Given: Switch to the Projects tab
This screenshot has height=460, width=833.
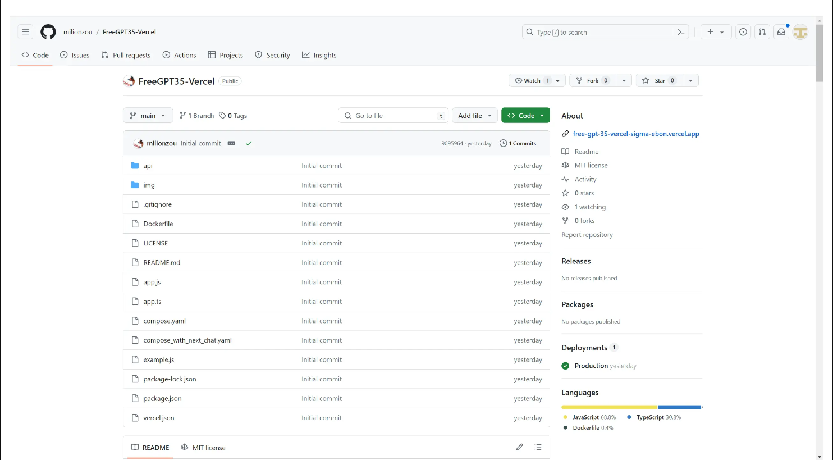Looking at the screenshot, I should [x=225, y=55].
